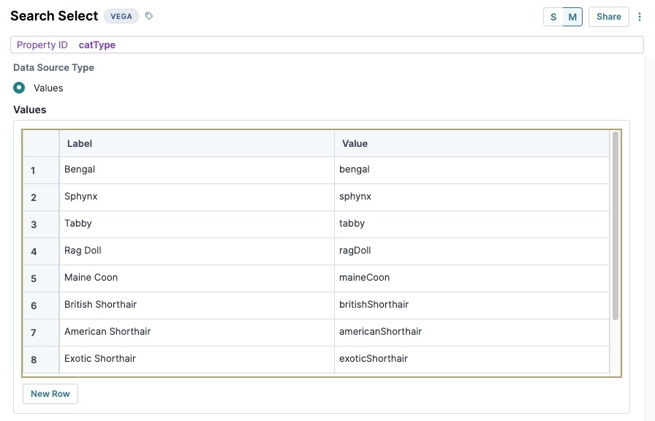The height and width of the screenshot is (421, 655).
Task: Select the Tabby label cell
Action: point(197,224)
